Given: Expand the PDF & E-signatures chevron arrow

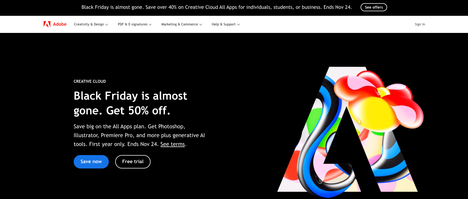Looking at the screenshot, I should (150, 24).
